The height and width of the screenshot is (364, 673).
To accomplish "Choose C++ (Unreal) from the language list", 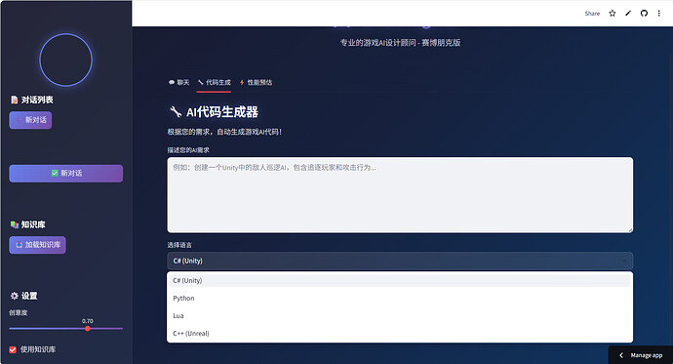I will pos(400,334).
